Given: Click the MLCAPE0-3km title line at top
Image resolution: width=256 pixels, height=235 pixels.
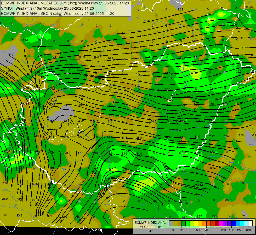Looking at the screenshot, I should (x=65, y=3).
